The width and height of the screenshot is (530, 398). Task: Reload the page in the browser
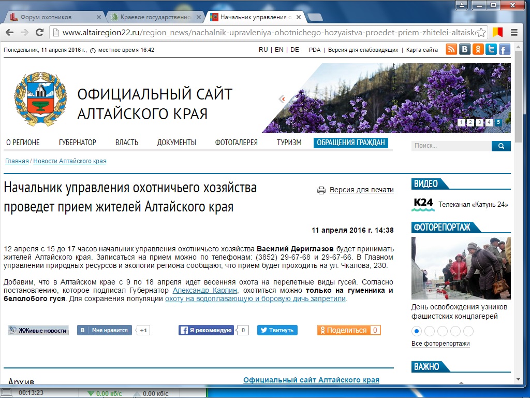click(x=39, y=32)
